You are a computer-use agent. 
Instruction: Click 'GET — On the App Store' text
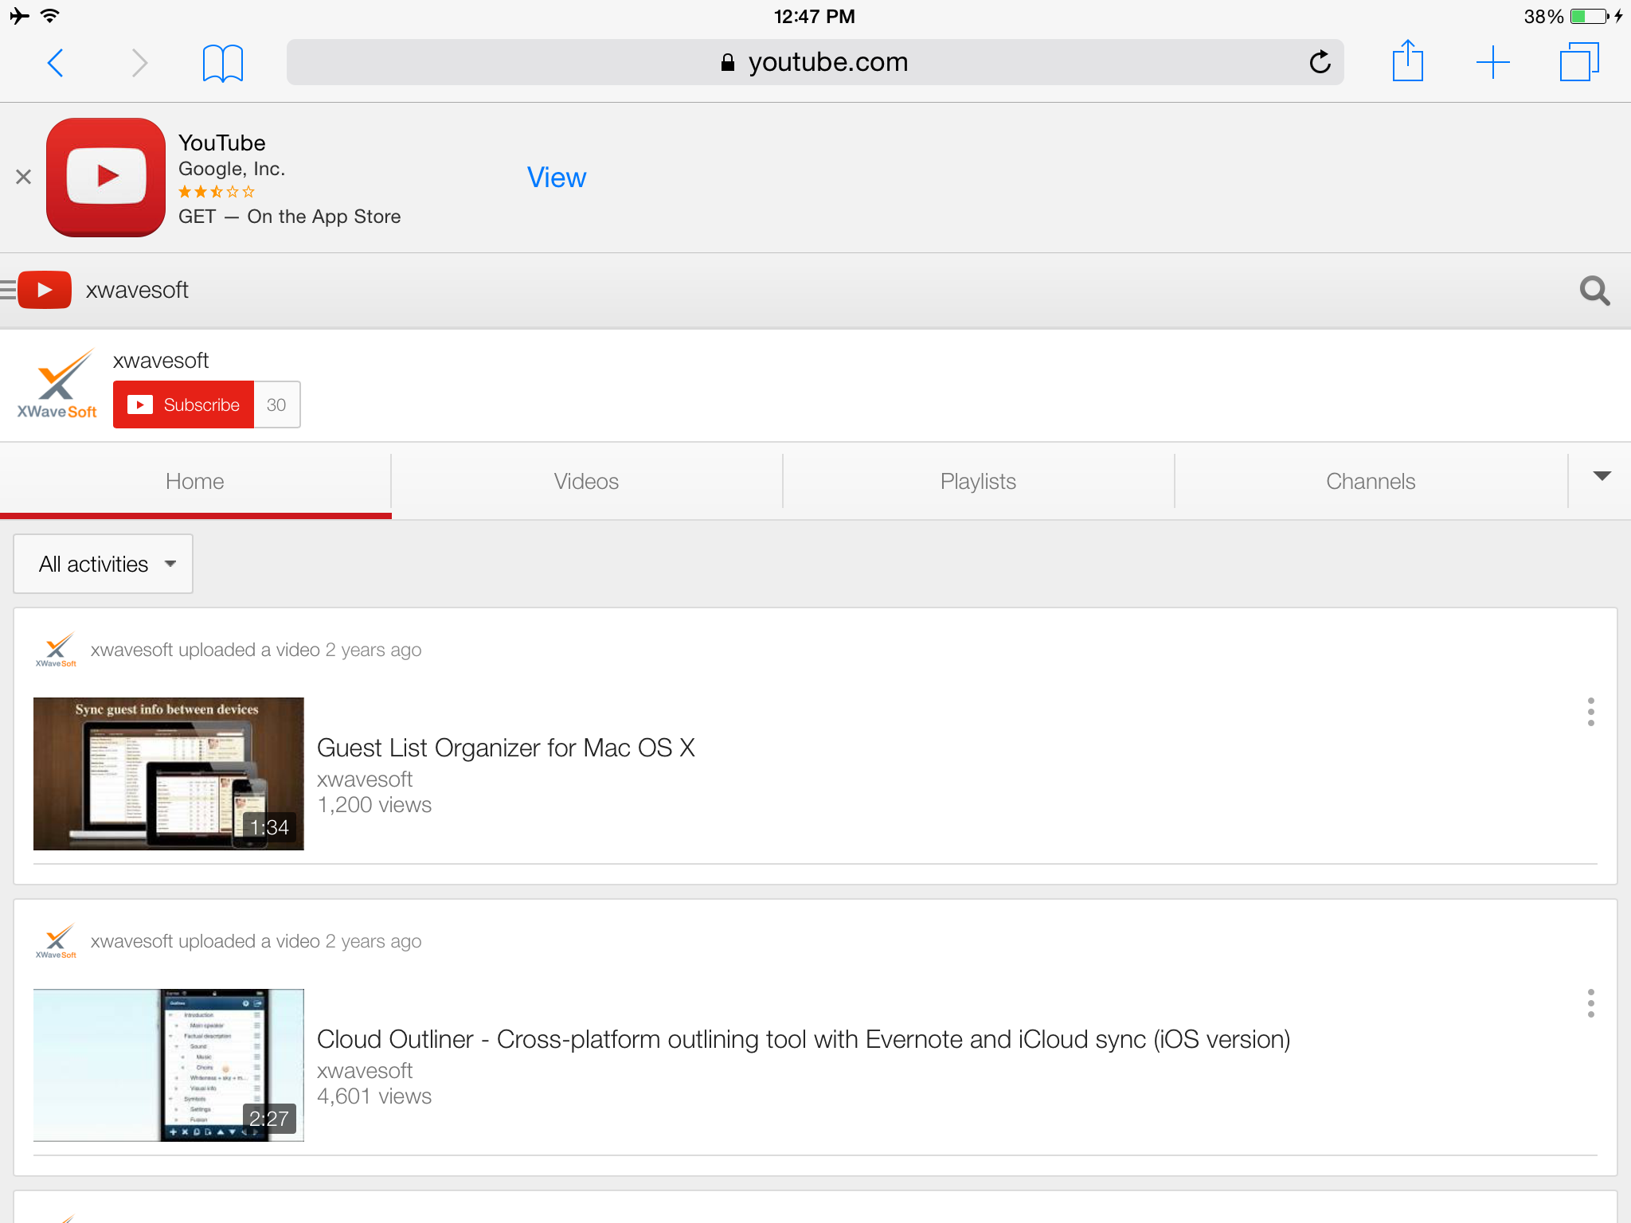pyautogui.click(x=290, y=217)
